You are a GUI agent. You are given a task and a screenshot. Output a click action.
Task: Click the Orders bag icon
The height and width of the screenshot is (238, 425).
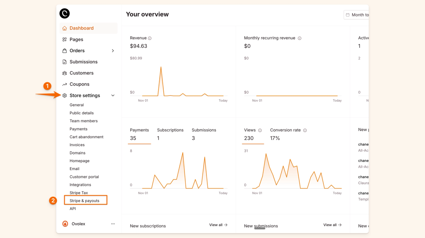point(64,51)
